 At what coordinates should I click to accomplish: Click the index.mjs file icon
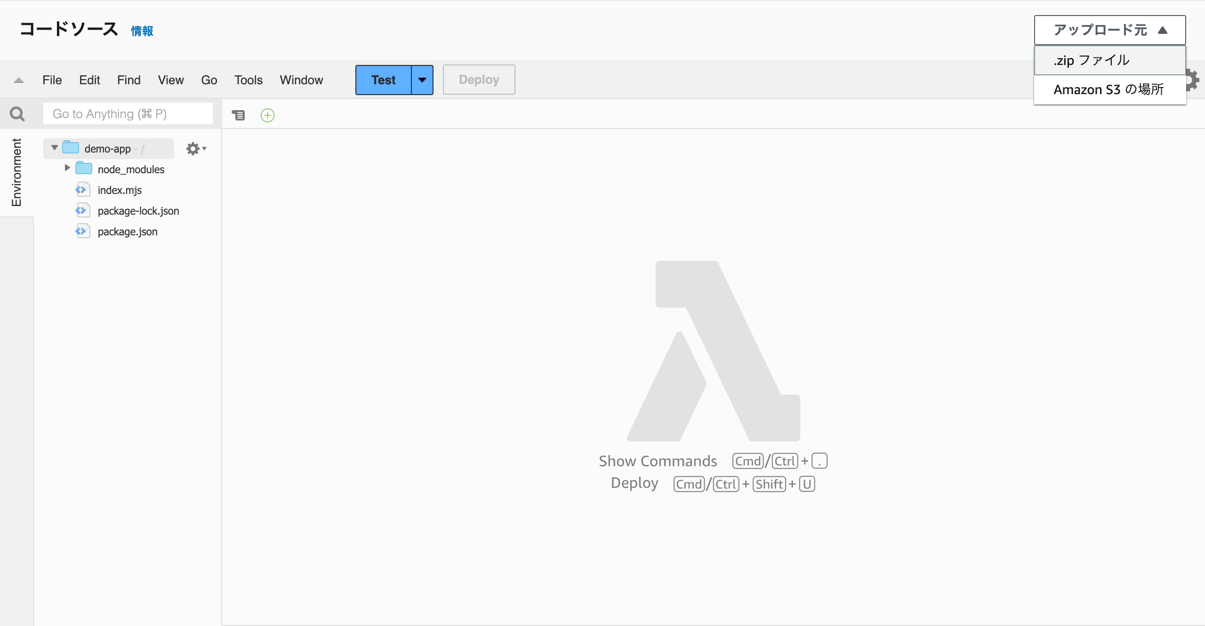coord(82,190)
